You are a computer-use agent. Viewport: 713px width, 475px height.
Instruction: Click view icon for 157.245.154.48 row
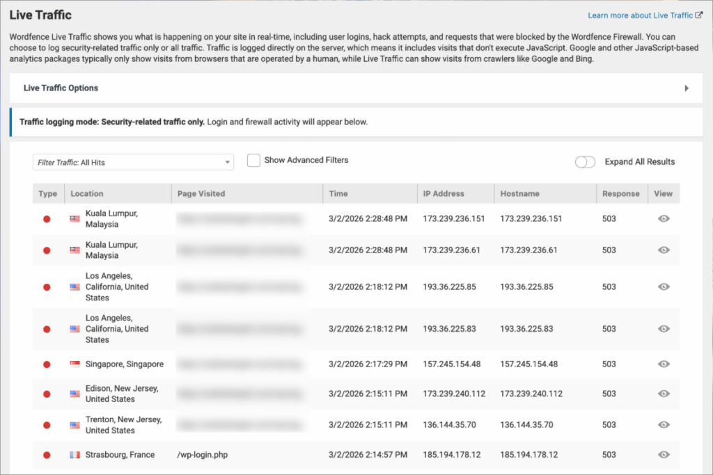coord(664,364)
